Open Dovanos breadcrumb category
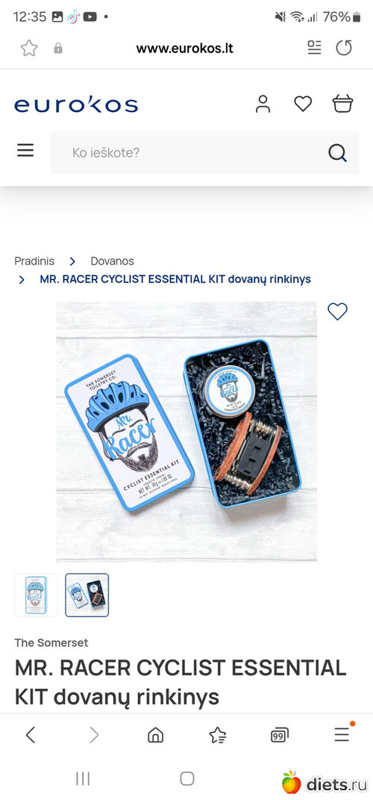Viewport: 373px width, 800px height. (112, 261)
